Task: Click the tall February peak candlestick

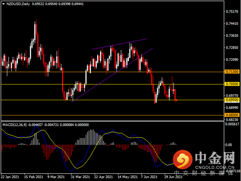Action: click(x=36, y=28)
